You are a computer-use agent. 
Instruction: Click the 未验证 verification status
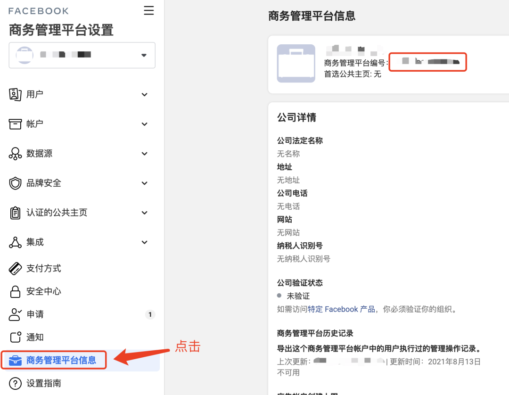[298, 296]
